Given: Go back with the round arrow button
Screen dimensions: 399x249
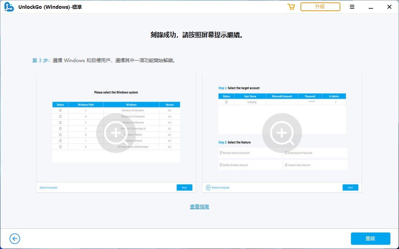Looking at the screenshot, I should pyautogui.click(x=15, y=239).
